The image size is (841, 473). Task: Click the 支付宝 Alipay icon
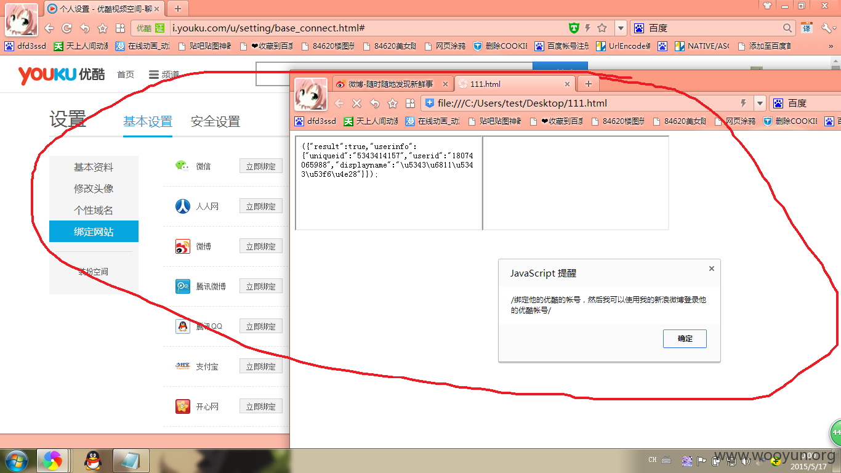coord(183,366)
